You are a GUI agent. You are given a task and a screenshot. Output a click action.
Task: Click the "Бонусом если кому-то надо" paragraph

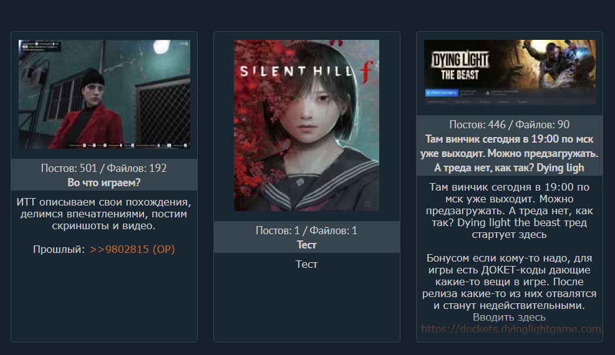coord(509,282)
